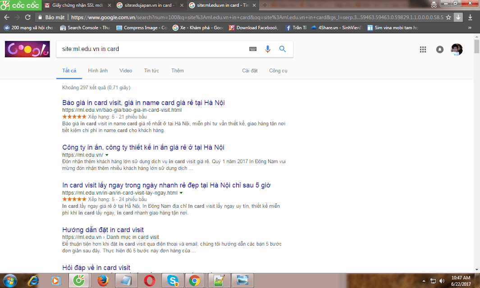480x288 pixels.
Task: Open result 'In card visit lấy ngay trong ngày'
Action: (166, 185)
